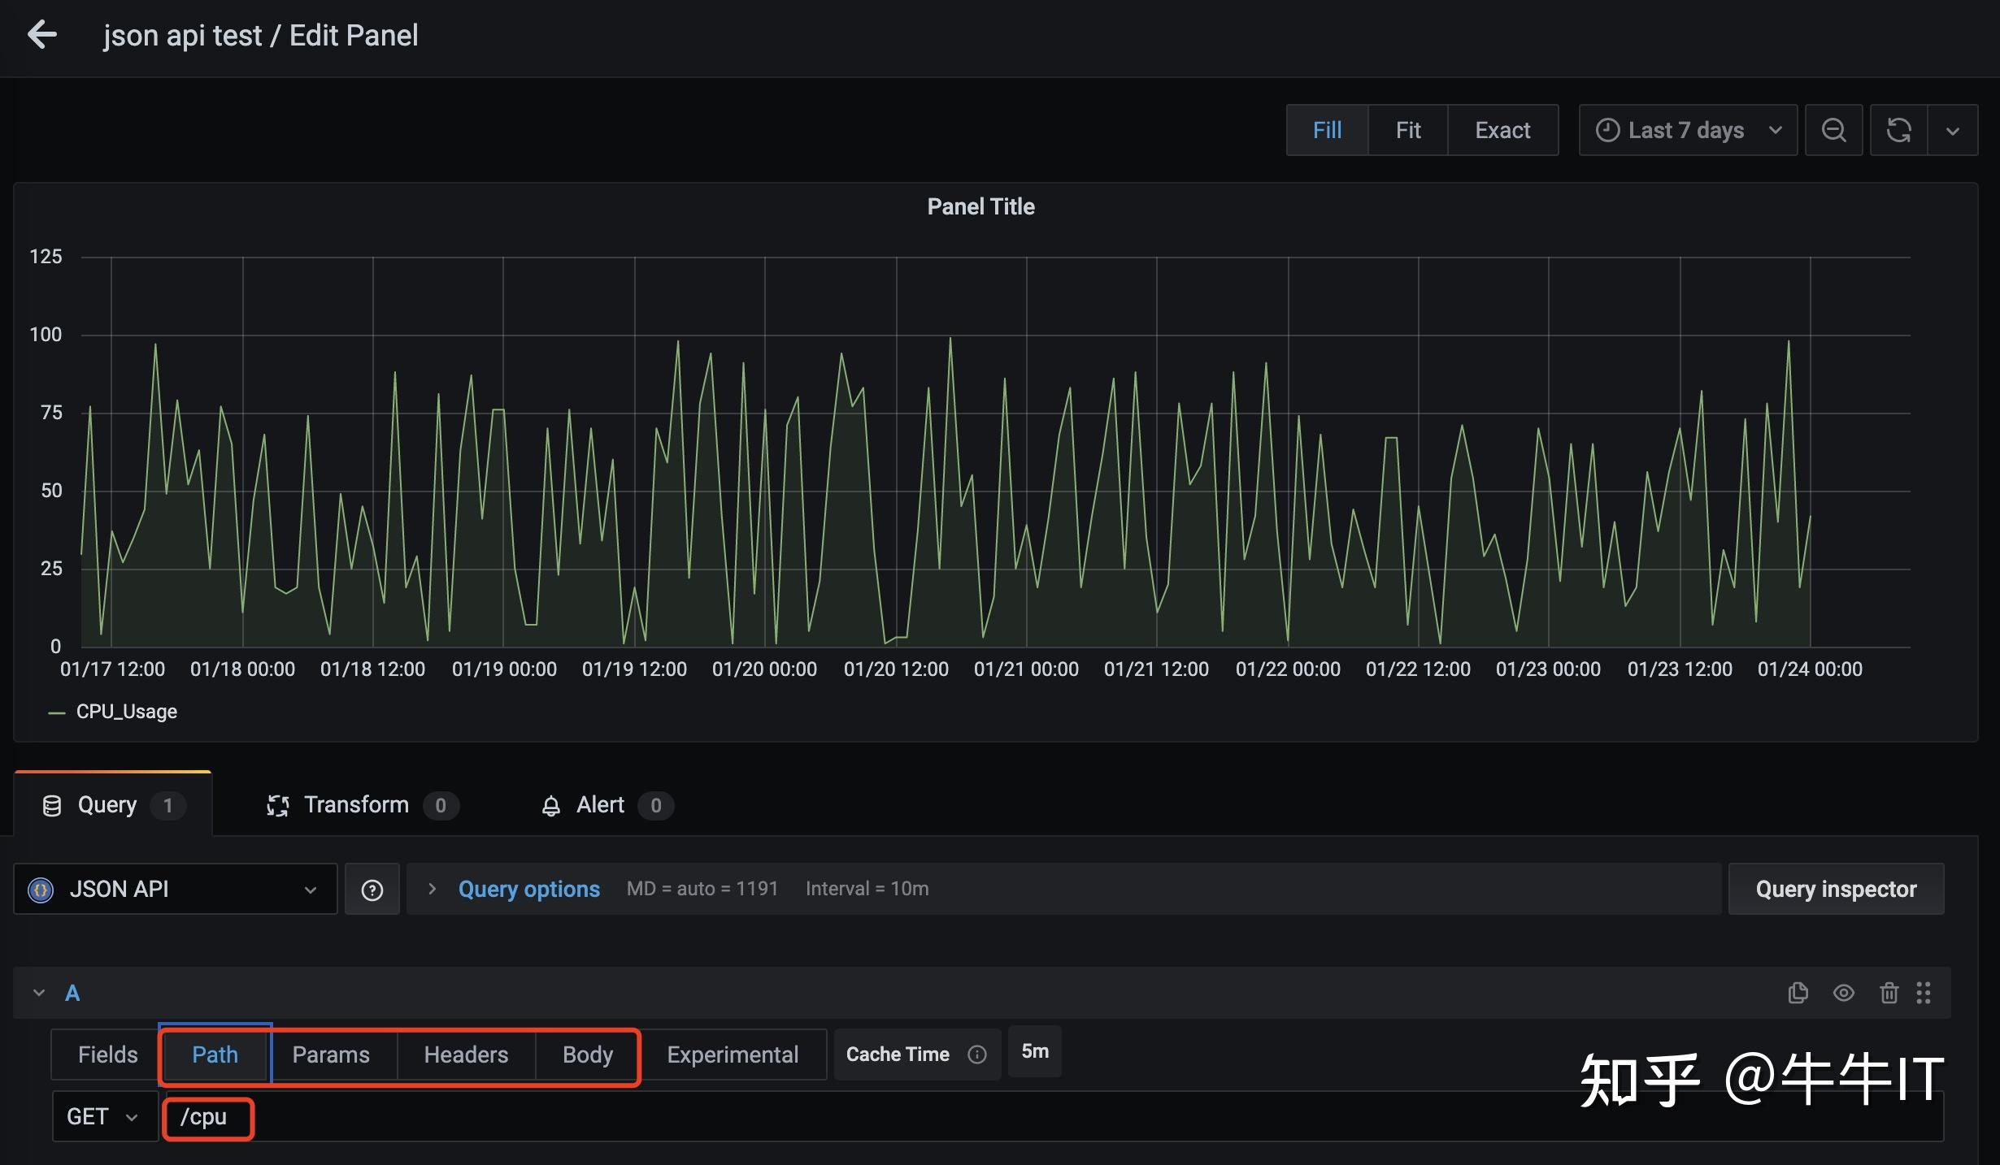Screen dimensions: 2000x1165
Task: Click the Cache Time info icon
Action: point(977,1054)
